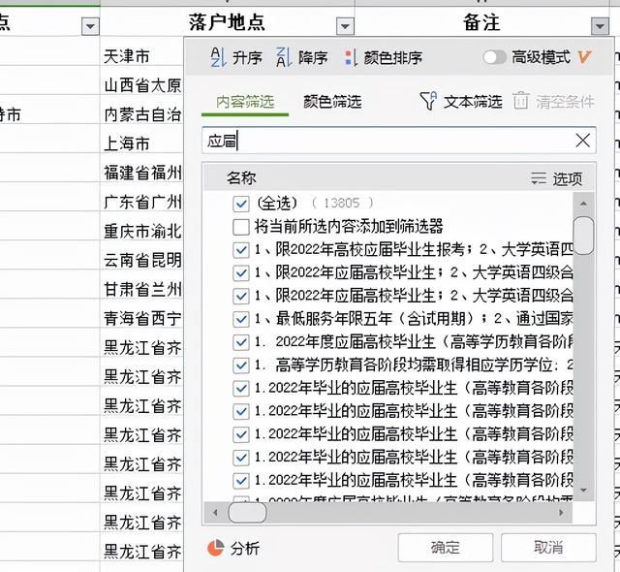Check 将当前所选内容添加到筛选器 box

coord(241,227)
